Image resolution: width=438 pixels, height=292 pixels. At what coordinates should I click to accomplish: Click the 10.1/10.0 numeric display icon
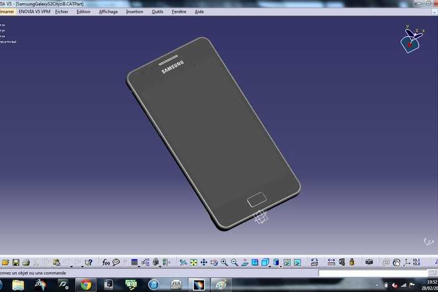pyautogui.click(x=416, y=262)
